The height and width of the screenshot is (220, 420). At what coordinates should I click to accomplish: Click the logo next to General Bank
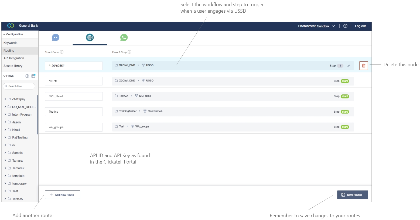click(x=11, y=26)
